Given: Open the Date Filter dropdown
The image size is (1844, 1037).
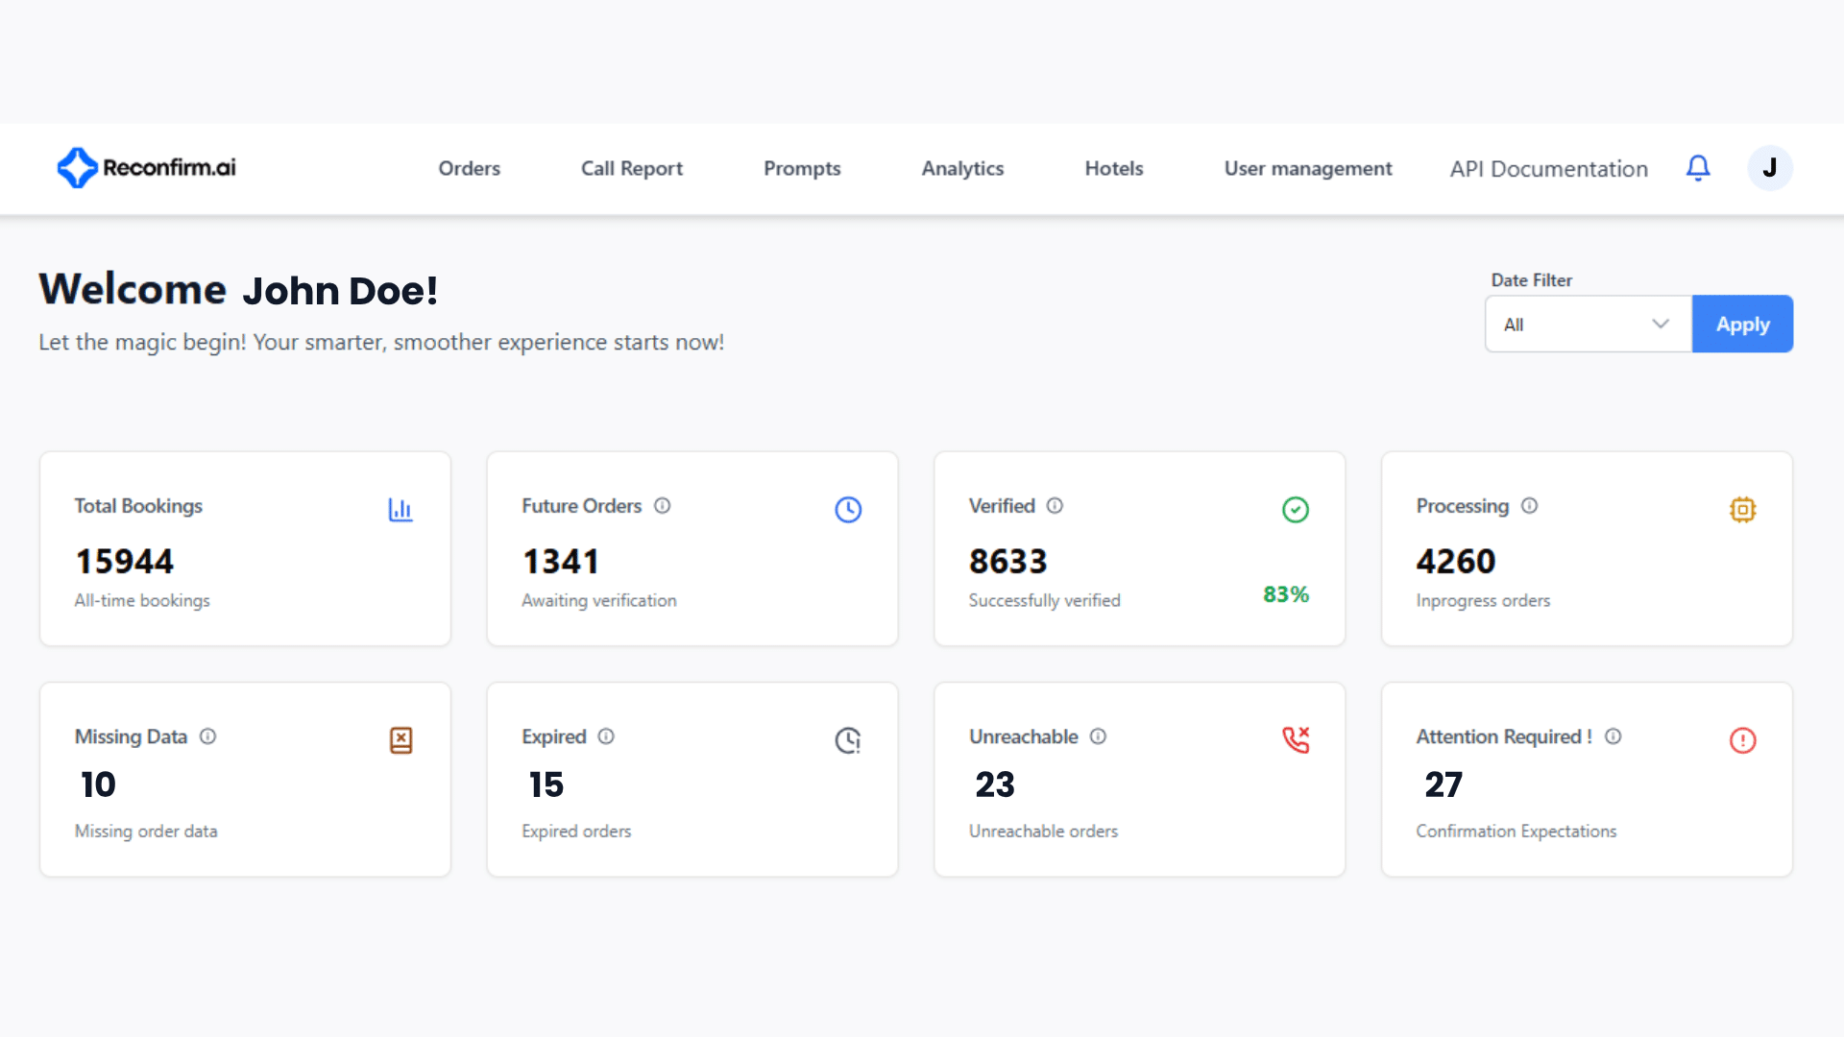Looking at the screenshot, I should click(1588, 325).
